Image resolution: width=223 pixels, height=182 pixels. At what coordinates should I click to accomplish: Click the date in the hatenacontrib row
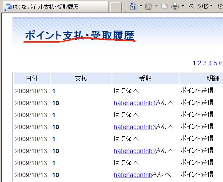(x=31, y=175)
